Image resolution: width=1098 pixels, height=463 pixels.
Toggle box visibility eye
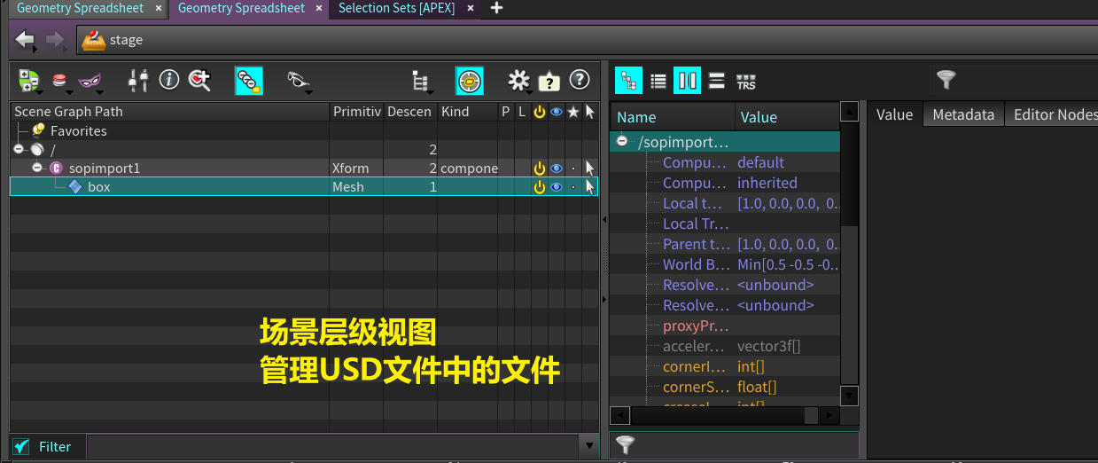coord(557,186)
